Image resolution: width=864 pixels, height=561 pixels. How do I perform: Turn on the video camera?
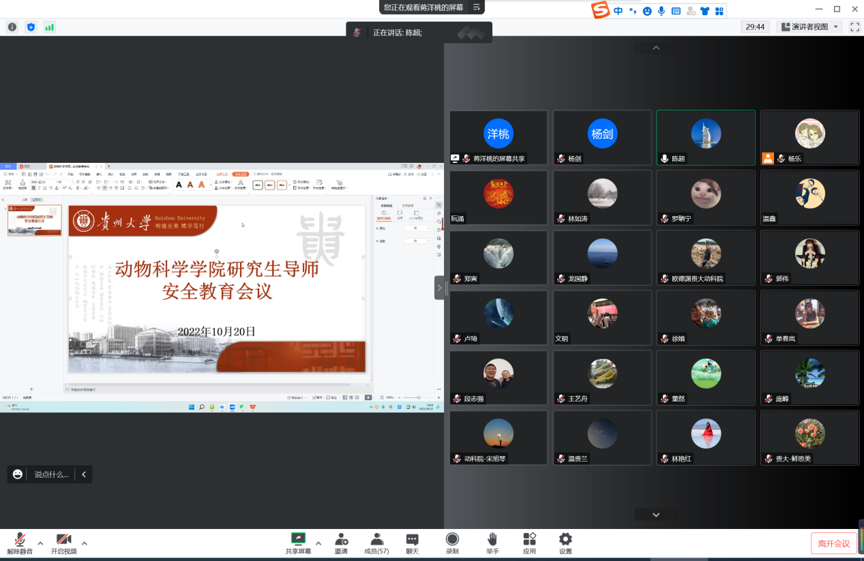click(63, 540)
